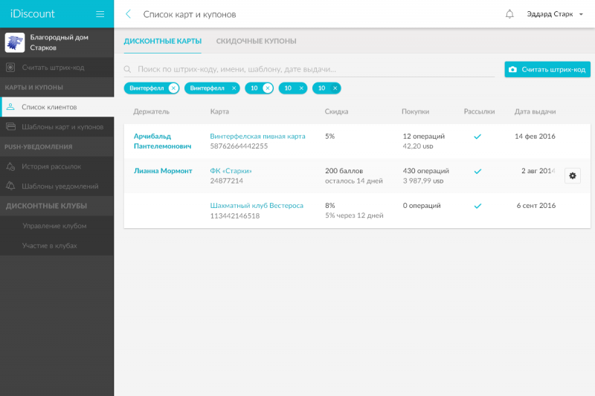Open История рассылок in the sidebar

pyautogui.click(x=51, y=166)
